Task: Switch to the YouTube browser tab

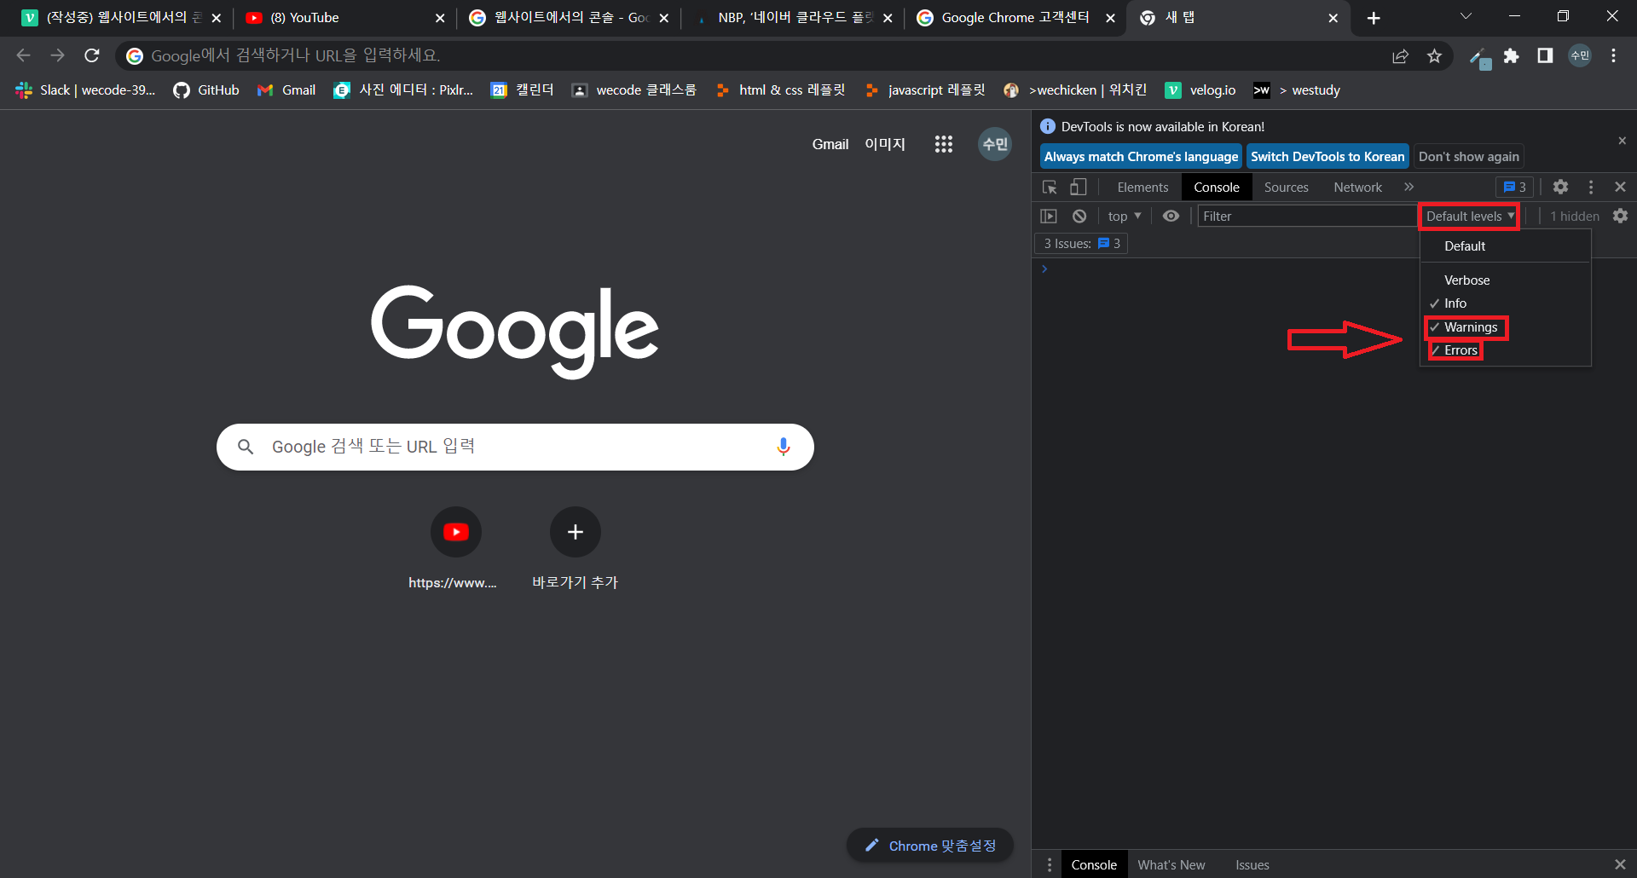Action: pyautogui.click(x=344, y=18)
